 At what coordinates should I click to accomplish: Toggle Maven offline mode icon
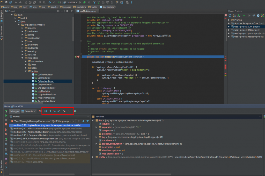click(x=254, y=16)
